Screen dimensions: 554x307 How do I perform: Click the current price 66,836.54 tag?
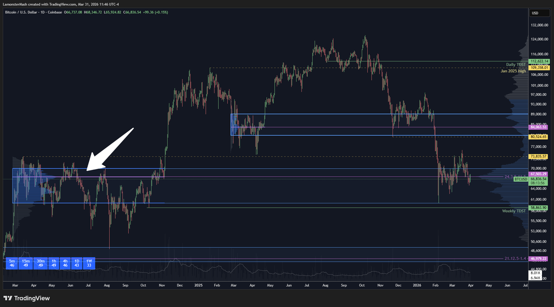click(538, 179)
